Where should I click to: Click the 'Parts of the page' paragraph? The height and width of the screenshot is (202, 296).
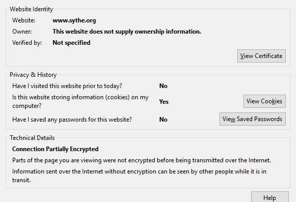click(x=141, y=160)
